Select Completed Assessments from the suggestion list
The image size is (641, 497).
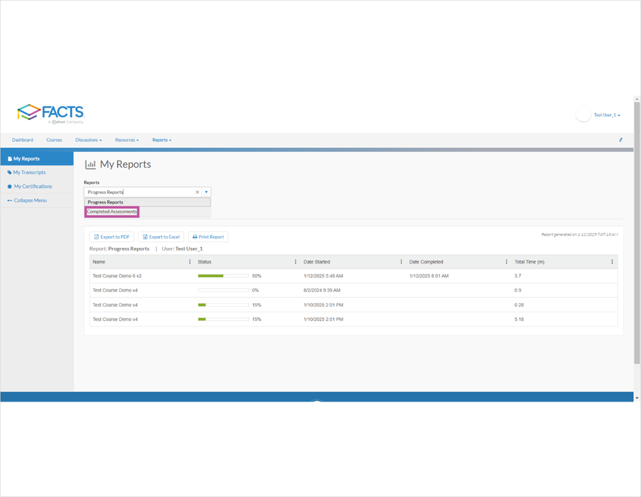(x=112, y=212)
